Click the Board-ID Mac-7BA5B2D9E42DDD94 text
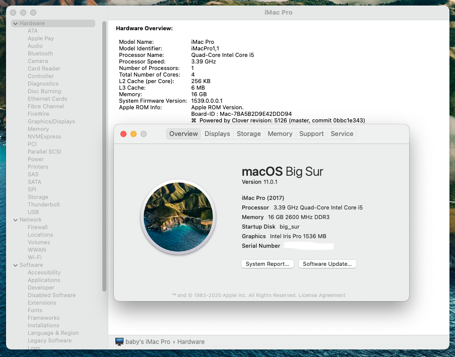The width and height of the screenshot is (455, 357). [x=241, y=114]
